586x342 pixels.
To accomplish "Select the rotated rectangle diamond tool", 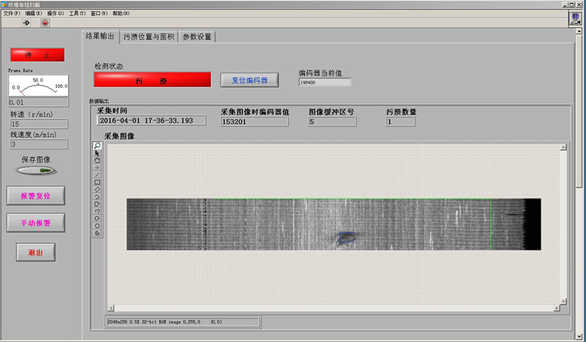I will 97,190.
